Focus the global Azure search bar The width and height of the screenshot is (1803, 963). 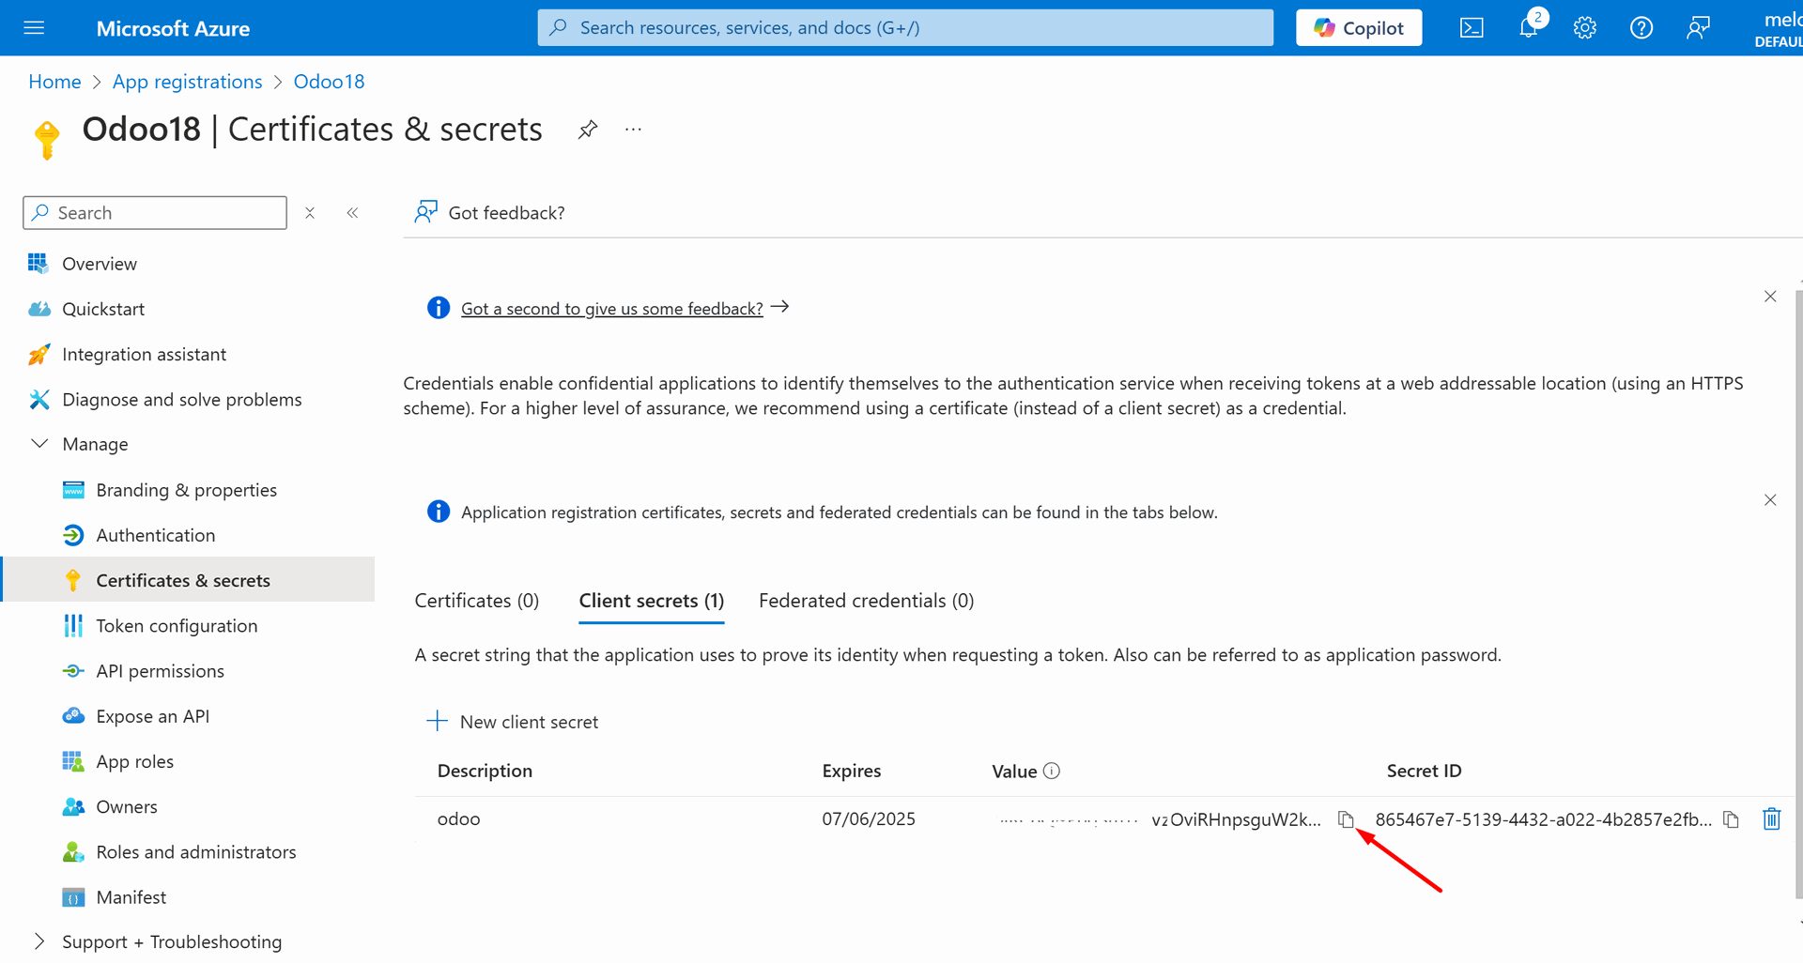click(x=905, y=28)
